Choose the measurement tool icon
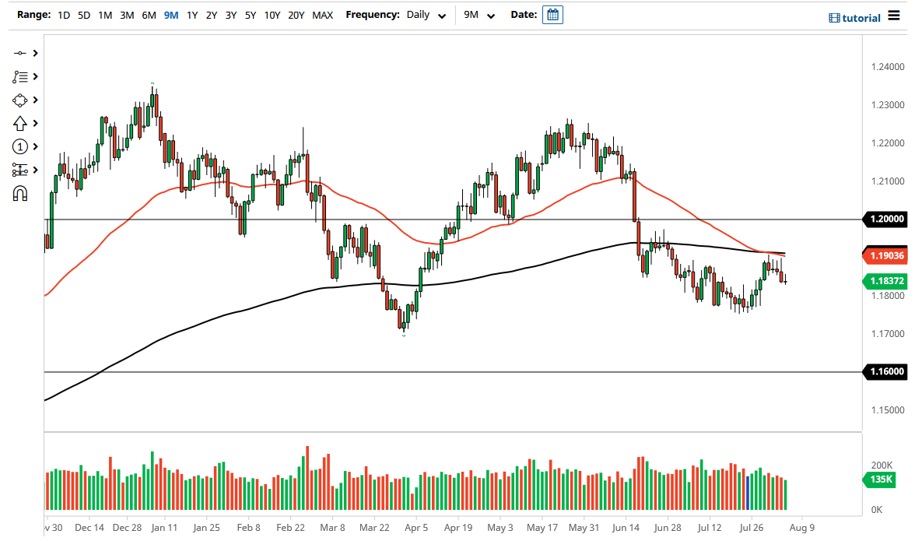Screen dimensions: 915x541 (x=20, y=170)
